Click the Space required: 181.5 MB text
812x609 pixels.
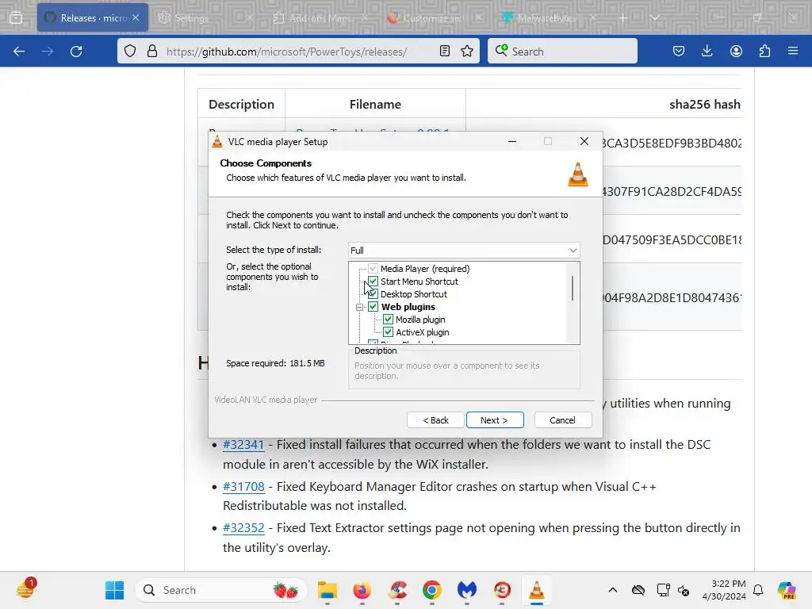tap(275, 363)
